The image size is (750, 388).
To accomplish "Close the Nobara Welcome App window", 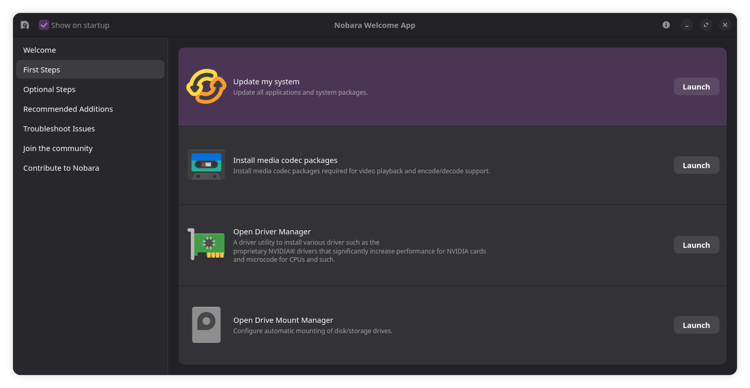I will tap(725, 25).
